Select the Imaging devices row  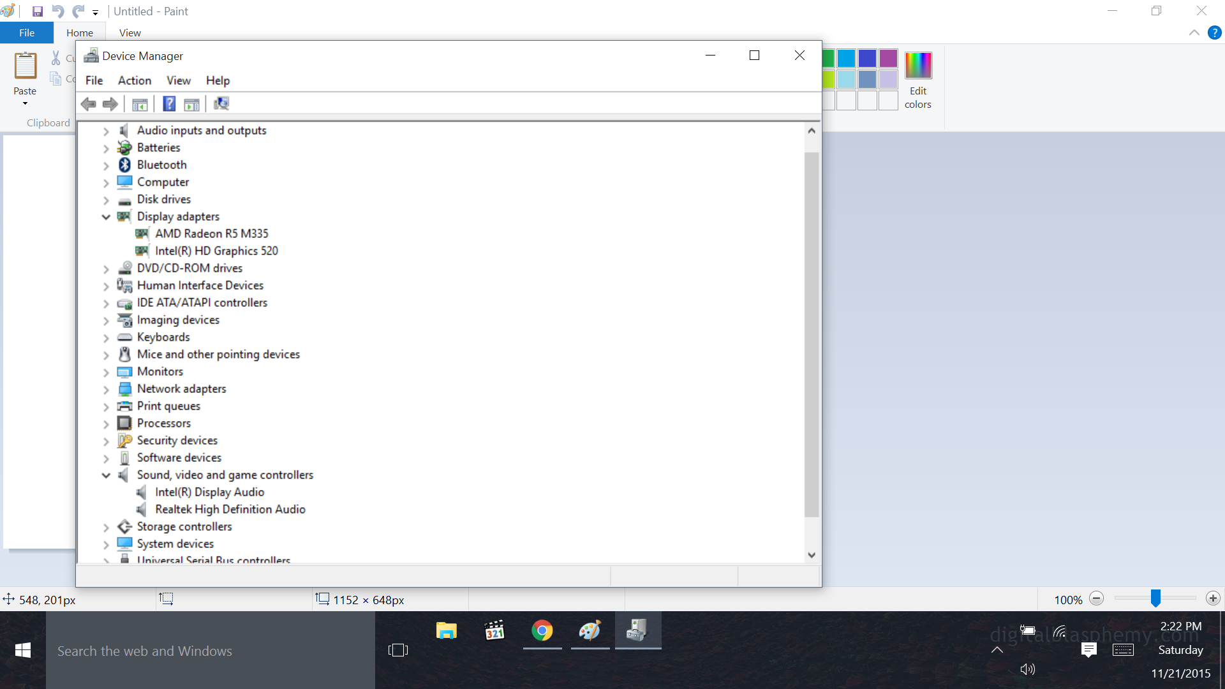click(x=178, y=320)
